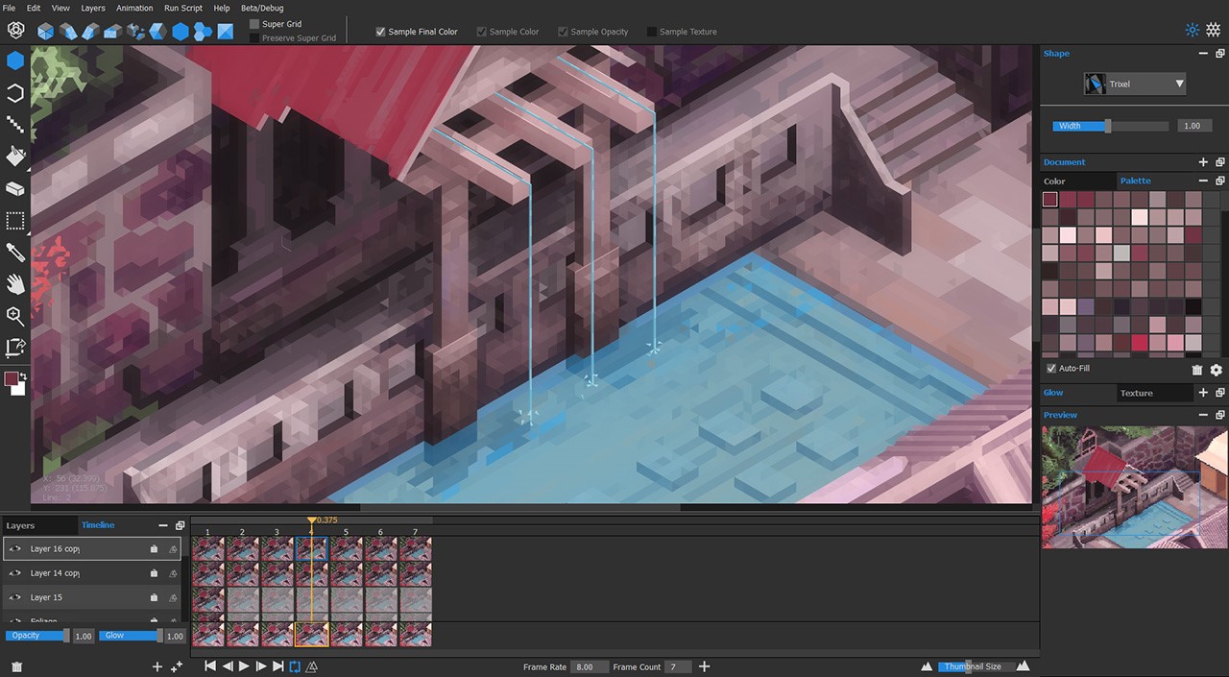Image resolution: width=1229 pixels, height=677 pixels.
Task: Collapse the Preview panel
Action: pyautogui.click(x=1203, y=415)
